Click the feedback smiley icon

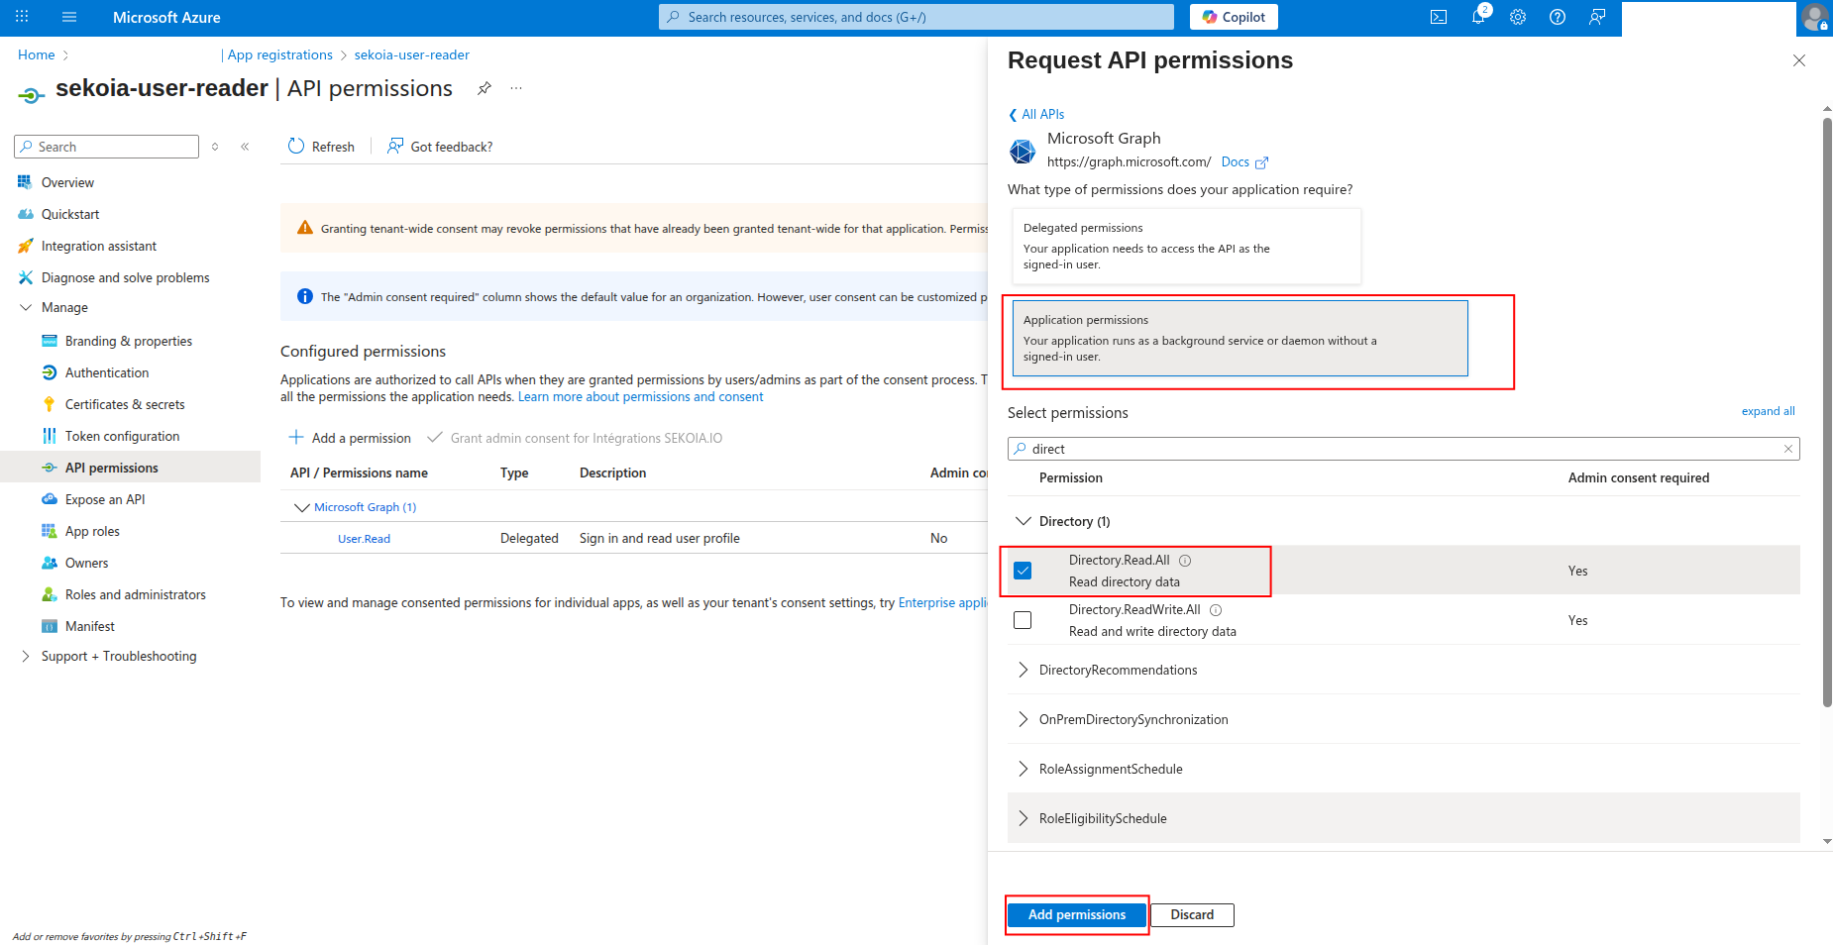pos(1596,17)
